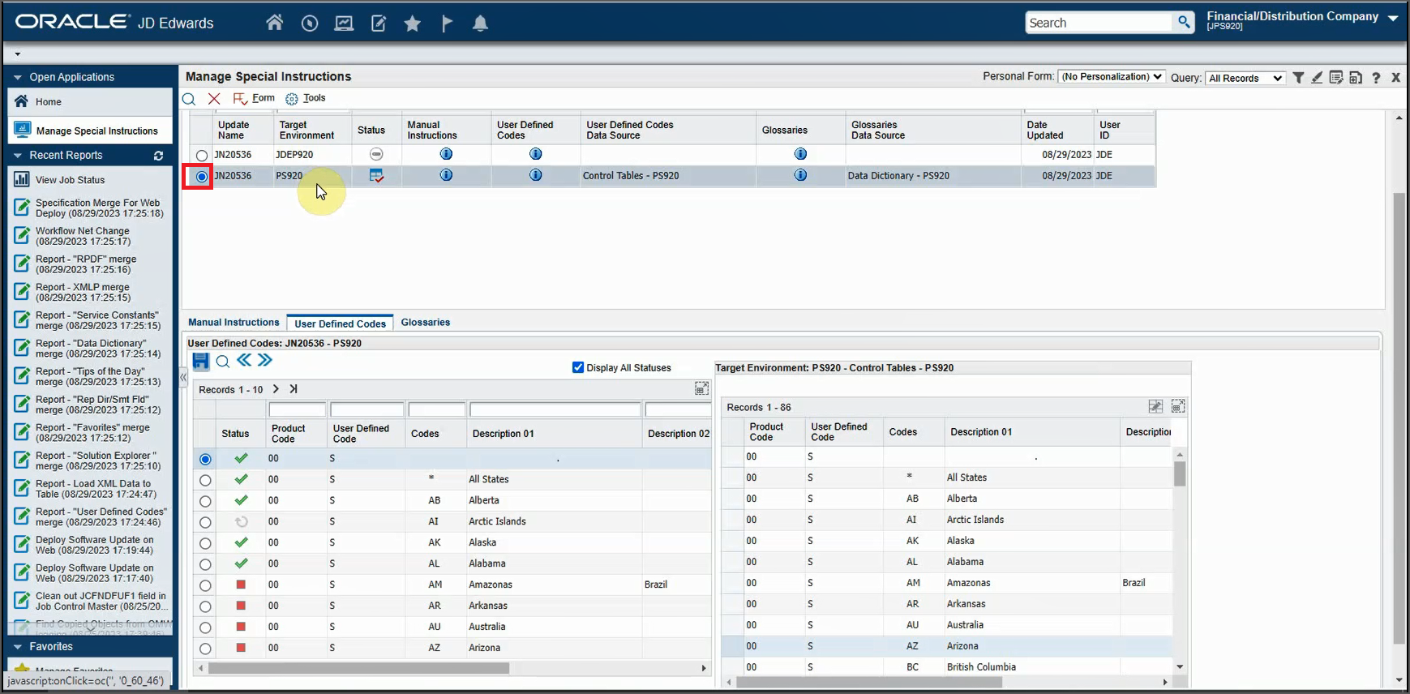Screen dimensions: 1410x694
Task: Click the X to close the application form
Action: [x=1396, y=78]
